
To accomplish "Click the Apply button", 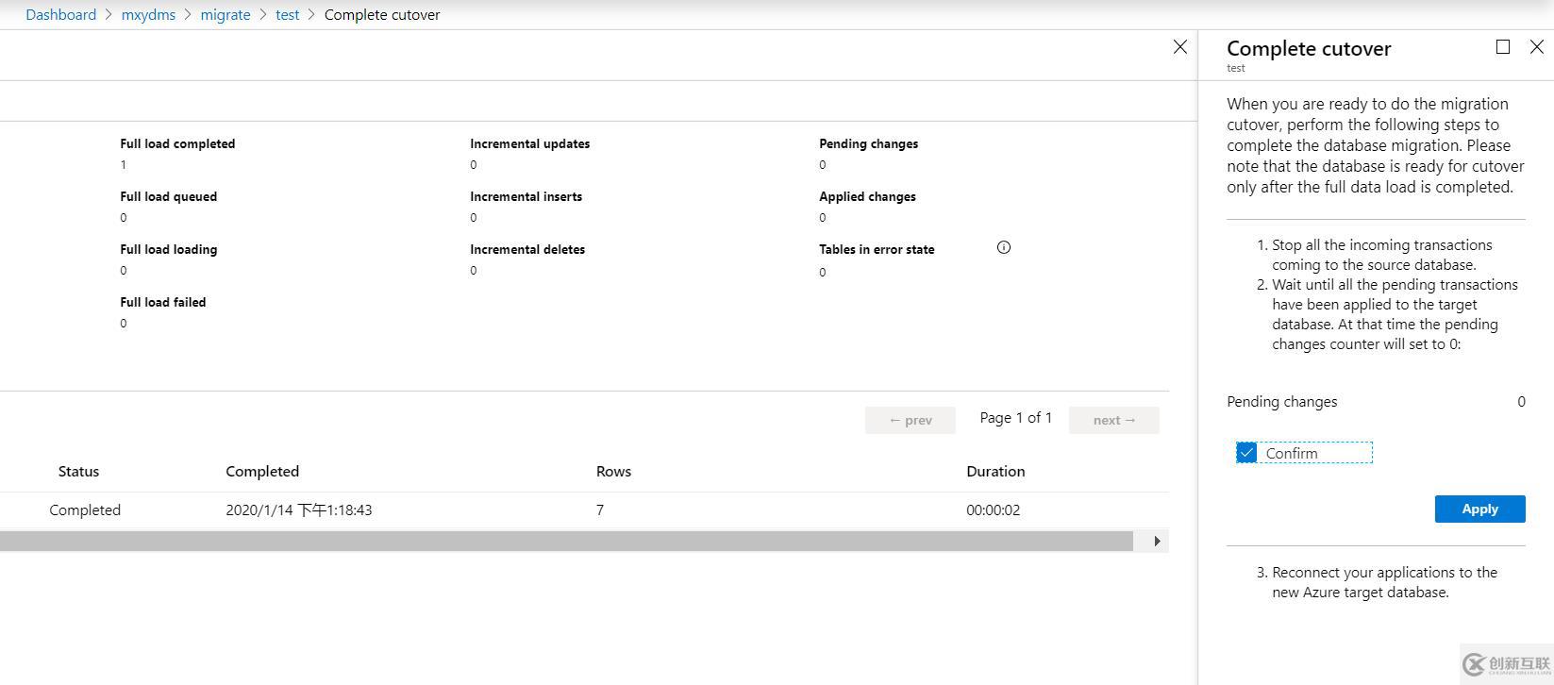I will point(1479,509).
